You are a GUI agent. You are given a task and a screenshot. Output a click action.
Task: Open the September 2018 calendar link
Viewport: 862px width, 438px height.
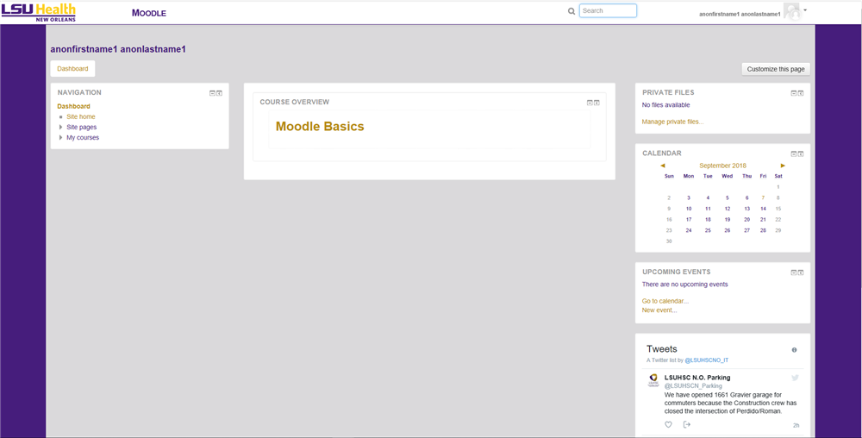[x=722, y=166]
